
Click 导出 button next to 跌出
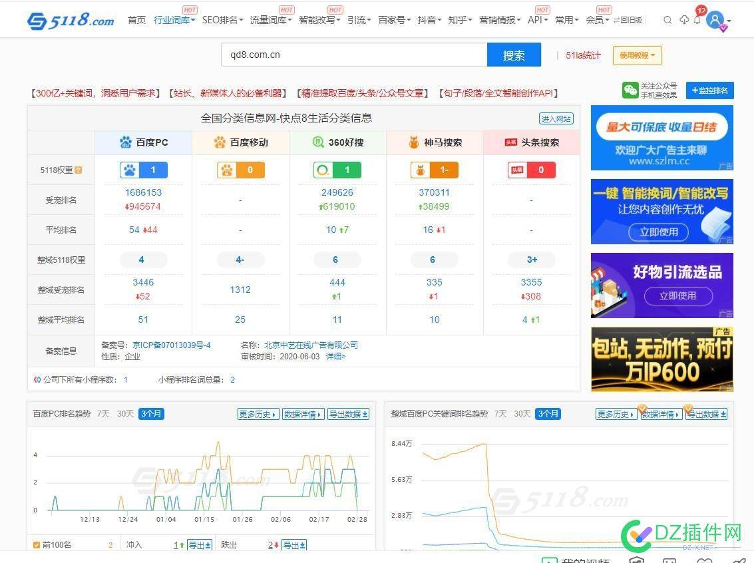(x=294, y=545)
